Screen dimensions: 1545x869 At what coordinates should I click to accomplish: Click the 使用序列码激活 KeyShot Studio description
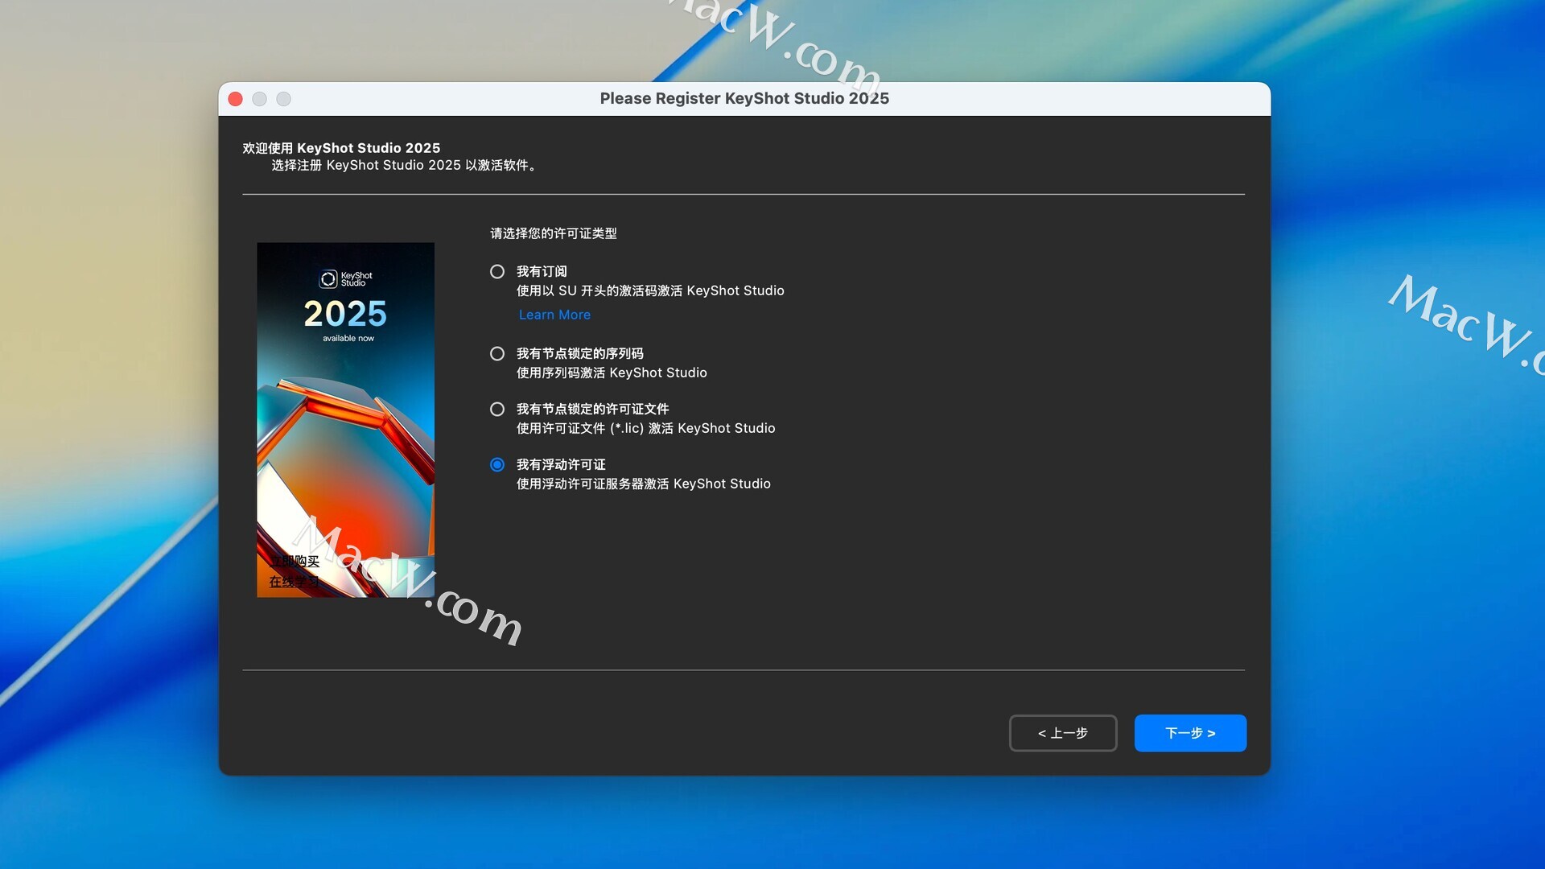click(612, 373)
